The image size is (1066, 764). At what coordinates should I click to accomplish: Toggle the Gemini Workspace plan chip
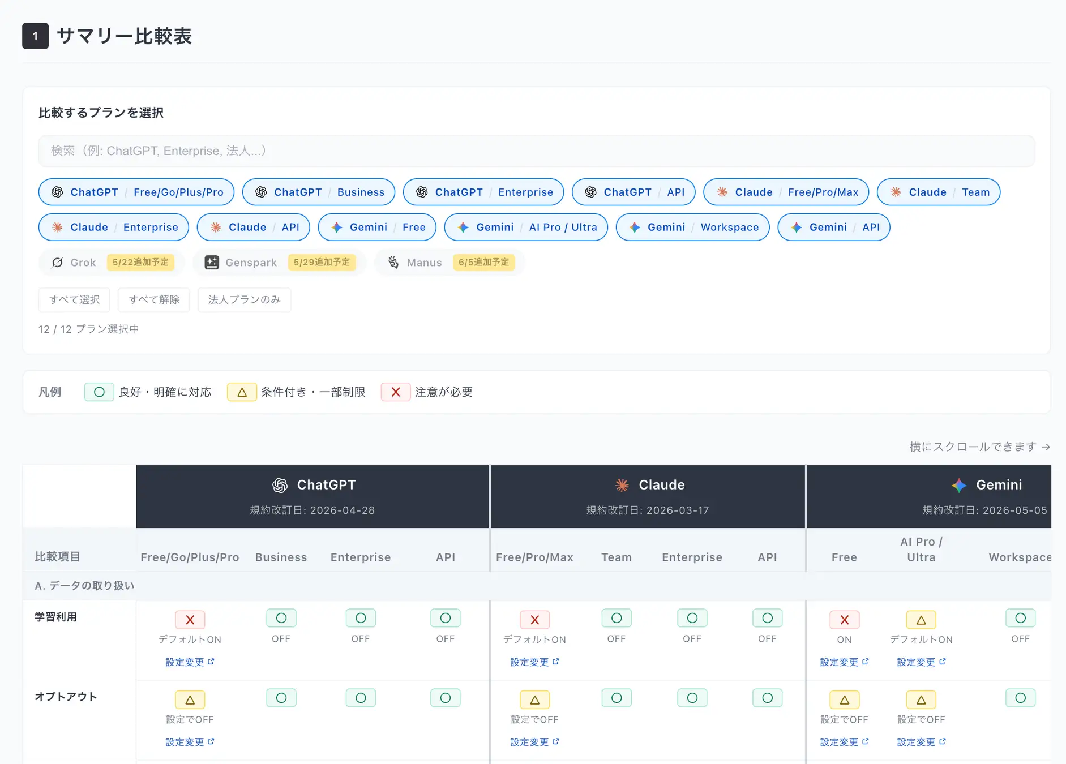693,227
